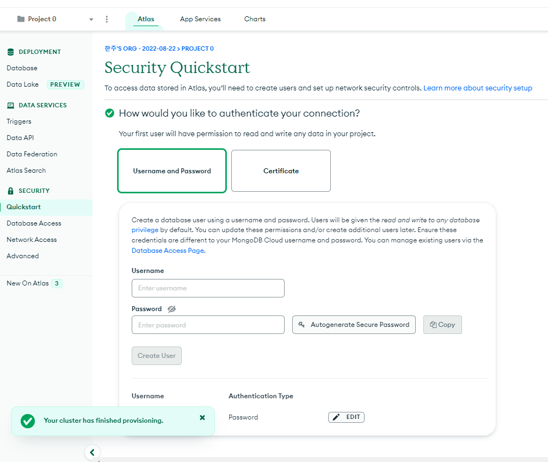Click the Data Services section icon

click(x=10, y=105)
